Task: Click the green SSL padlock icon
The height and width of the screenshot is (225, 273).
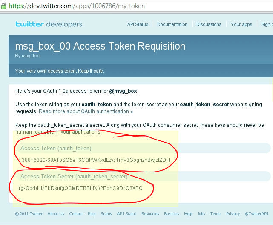Action: pos(4,6)
